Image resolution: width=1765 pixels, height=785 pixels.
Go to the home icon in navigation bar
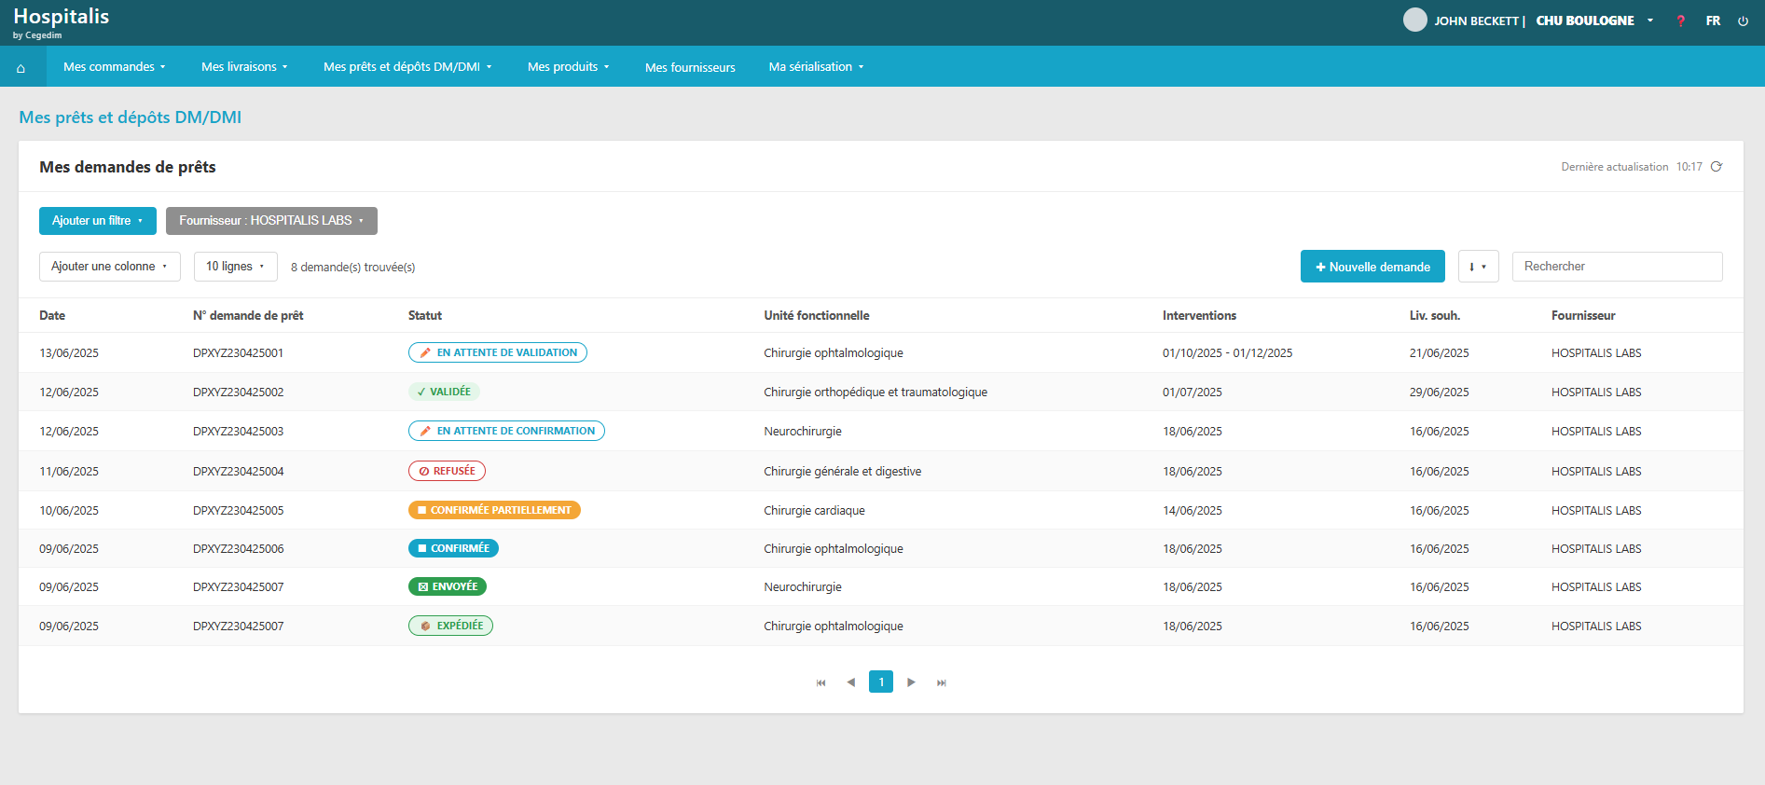tap(21, 68)
